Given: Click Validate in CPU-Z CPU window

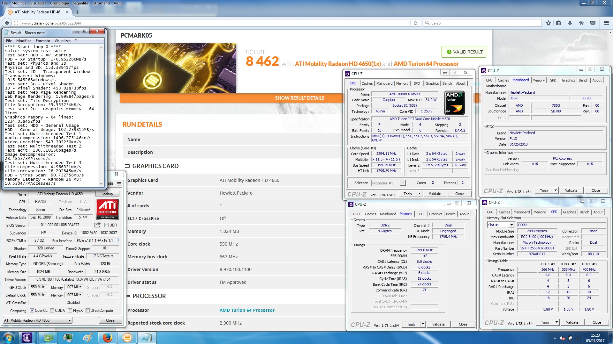Looking at the screenshot, I should tap(435, 194).
